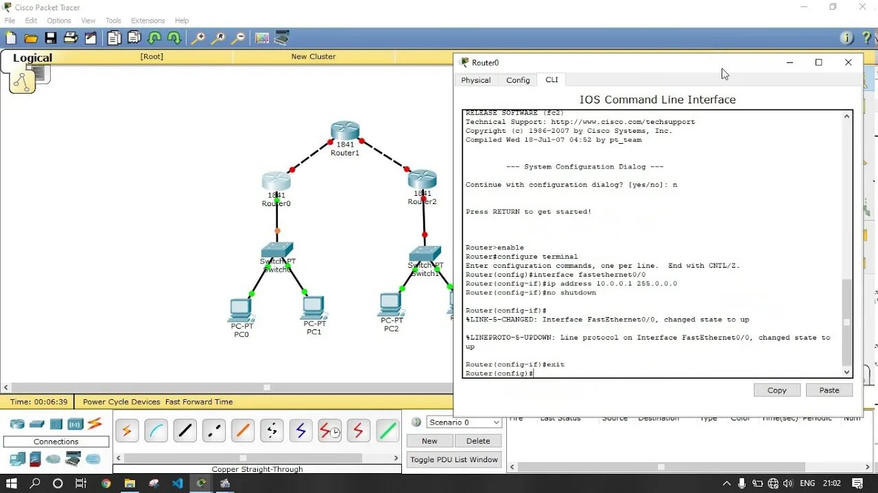Screen dimensions: 878x493
Task: Click the Zoom In magnifier icon
Action: click(x=198, y=38)
